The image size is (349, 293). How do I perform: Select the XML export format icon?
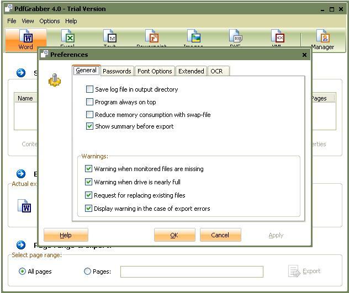(278, 36)
